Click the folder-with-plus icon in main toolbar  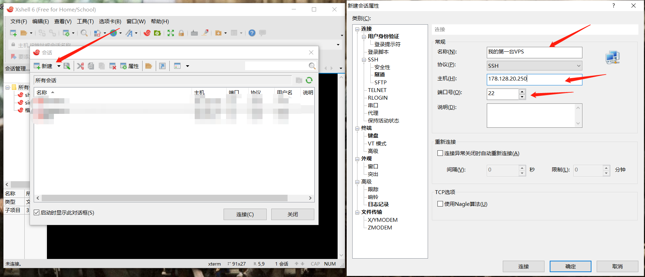[x=218, y=33]
